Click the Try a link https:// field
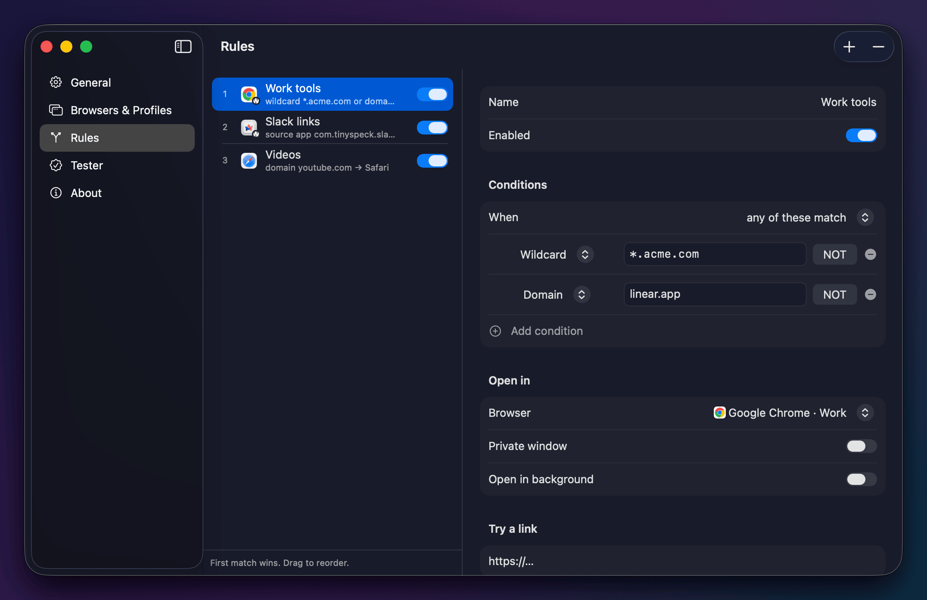 (682, 561)
